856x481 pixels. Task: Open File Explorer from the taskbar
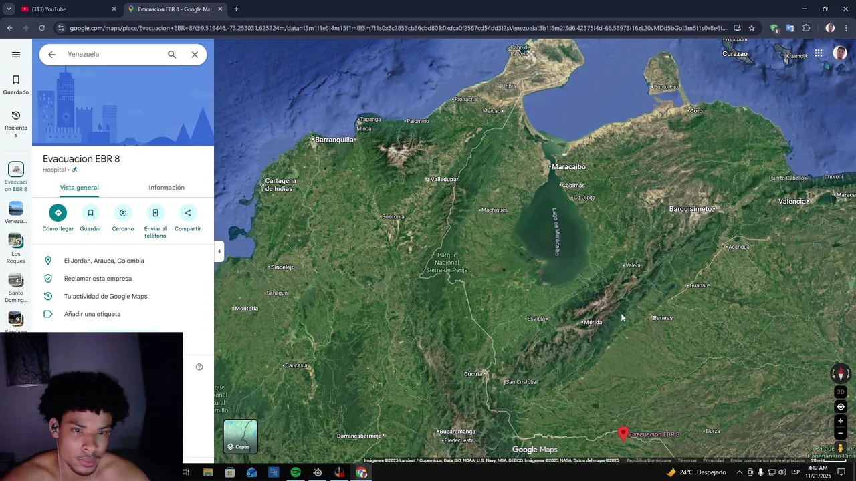pyautogui.click(x=208, y=472)
